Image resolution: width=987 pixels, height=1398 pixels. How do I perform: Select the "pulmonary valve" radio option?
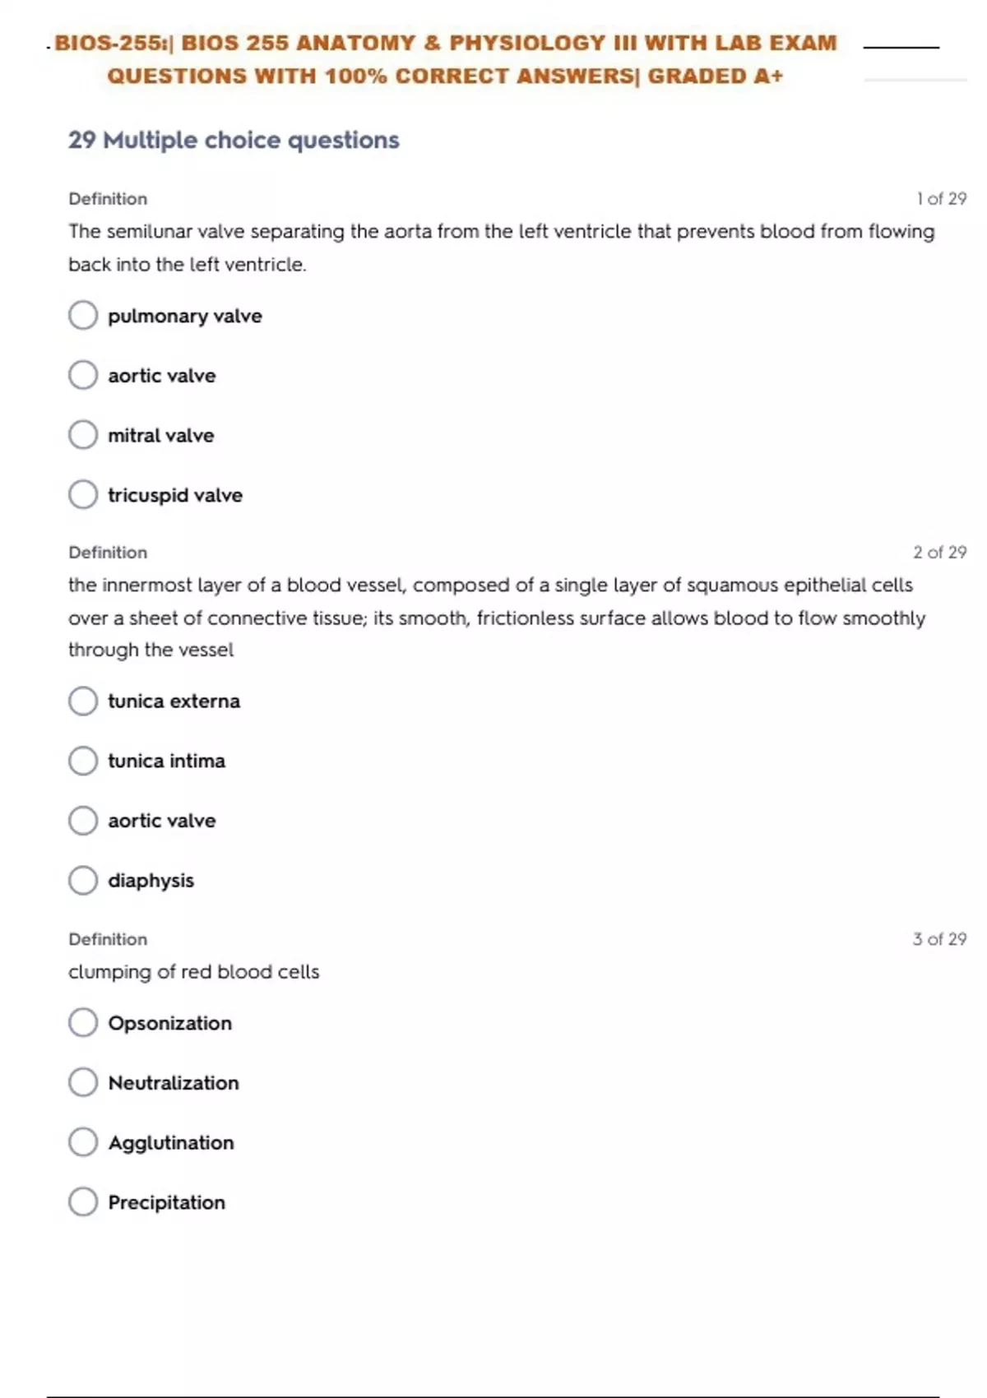[x=83, y=315]
